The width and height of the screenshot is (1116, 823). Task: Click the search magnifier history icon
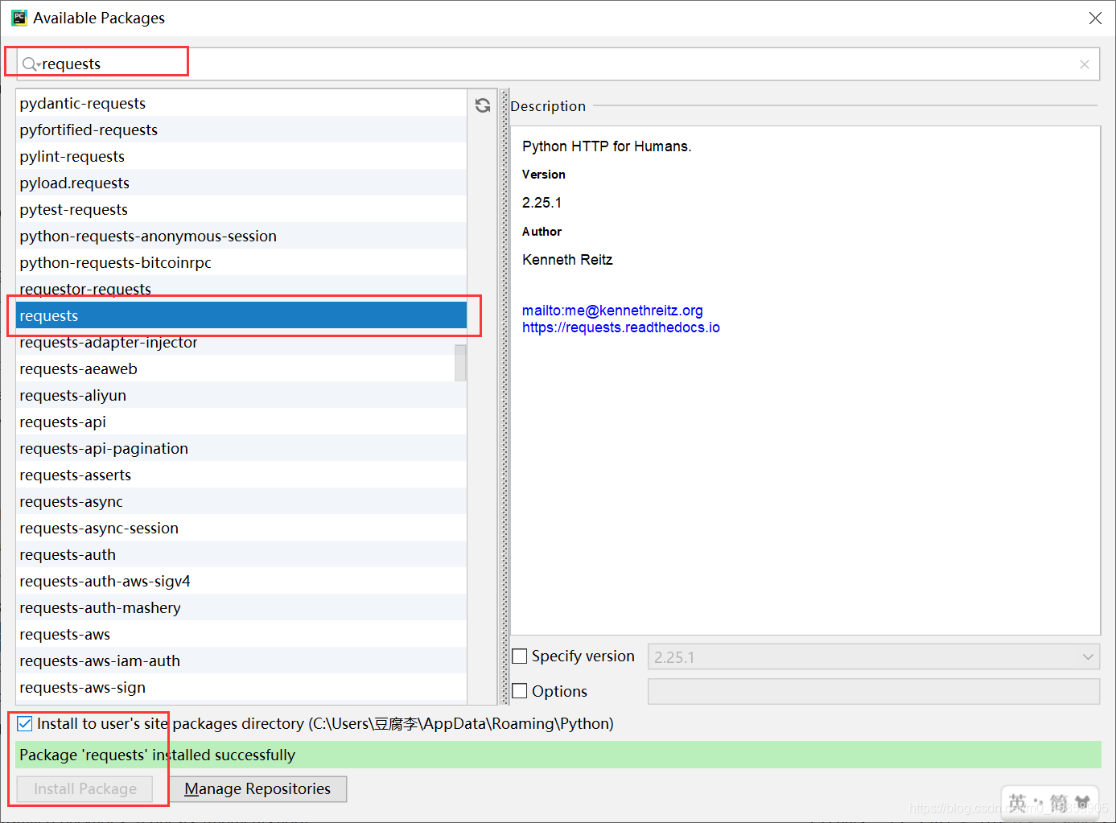click(31, 64)
